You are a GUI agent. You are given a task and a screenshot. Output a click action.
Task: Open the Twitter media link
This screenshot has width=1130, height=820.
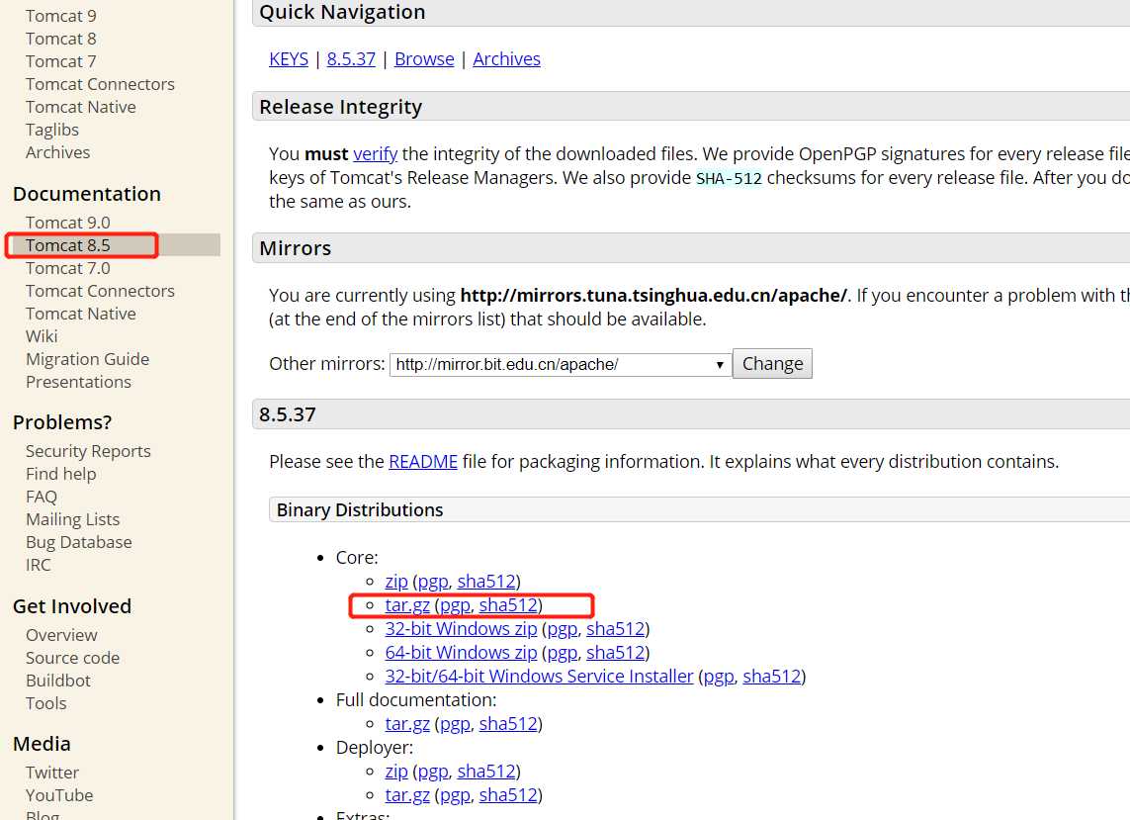pos(51,773)
